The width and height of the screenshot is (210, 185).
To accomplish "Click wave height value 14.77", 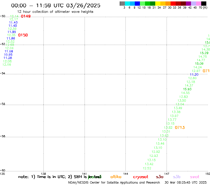I will 201,60.
